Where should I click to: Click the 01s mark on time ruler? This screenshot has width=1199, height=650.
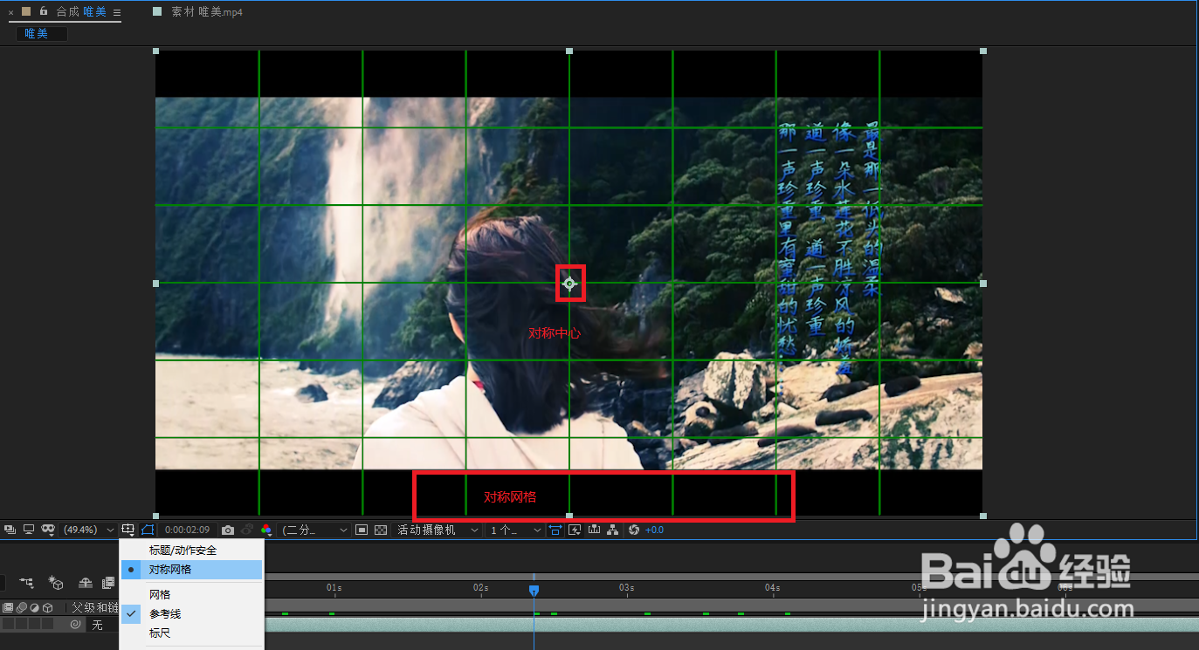click(334, 588)
